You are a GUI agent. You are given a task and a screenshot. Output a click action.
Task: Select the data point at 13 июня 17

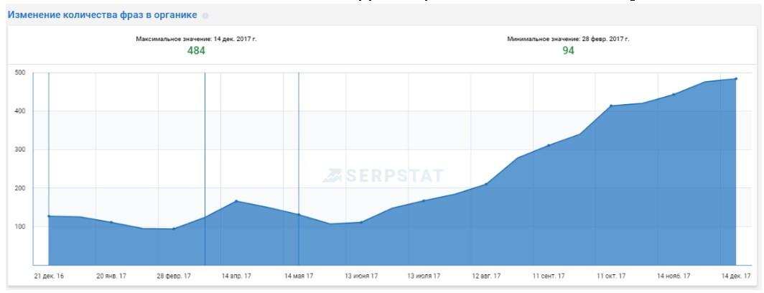[x=361, y=222]
